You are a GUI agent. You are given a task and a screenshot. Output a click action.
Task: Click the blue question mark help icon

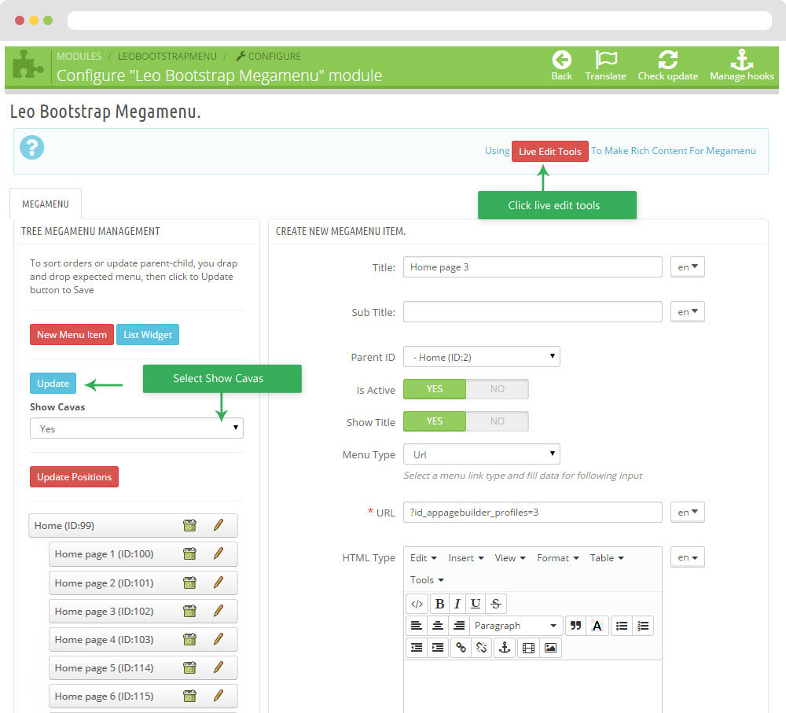pyautogui.click(x=32, y=148)
